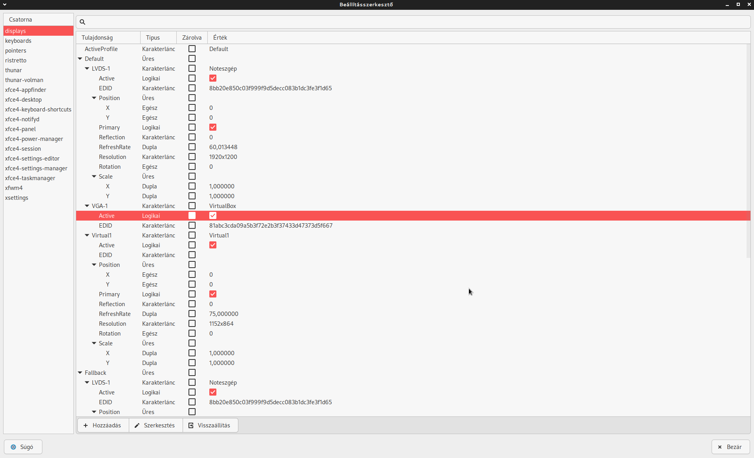Select Reflection row under Virtual1
This screenshot has height=458, width=754.
413,304
